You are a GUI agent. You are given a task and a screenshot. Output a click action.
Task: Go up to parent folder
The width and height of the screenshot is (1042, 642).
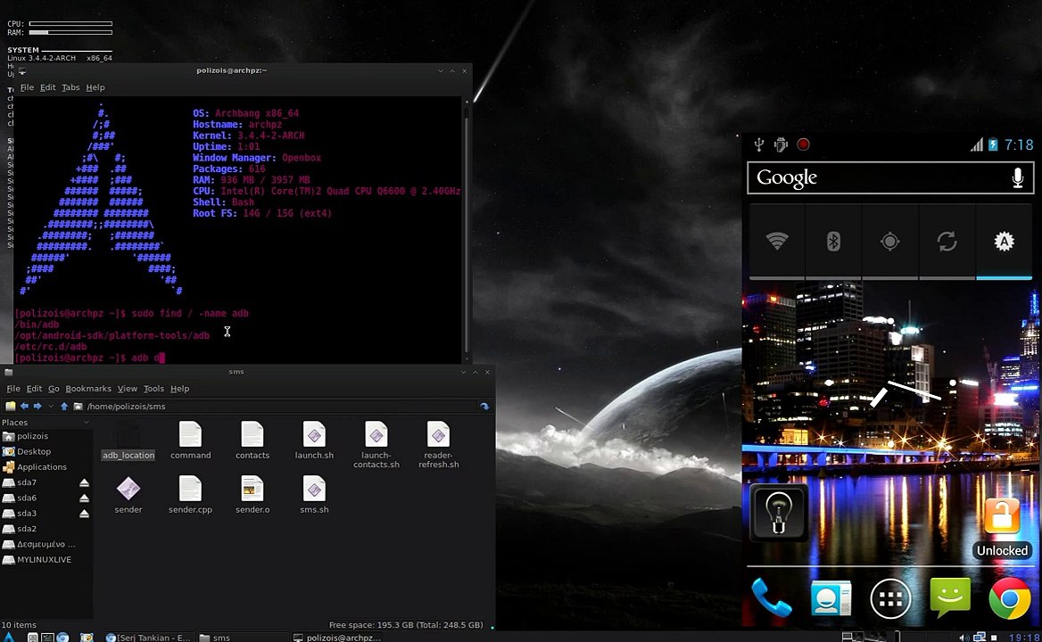click(x=64, y=407)
